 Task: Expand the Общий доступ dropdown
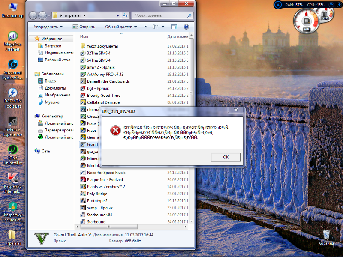[120, 27]
